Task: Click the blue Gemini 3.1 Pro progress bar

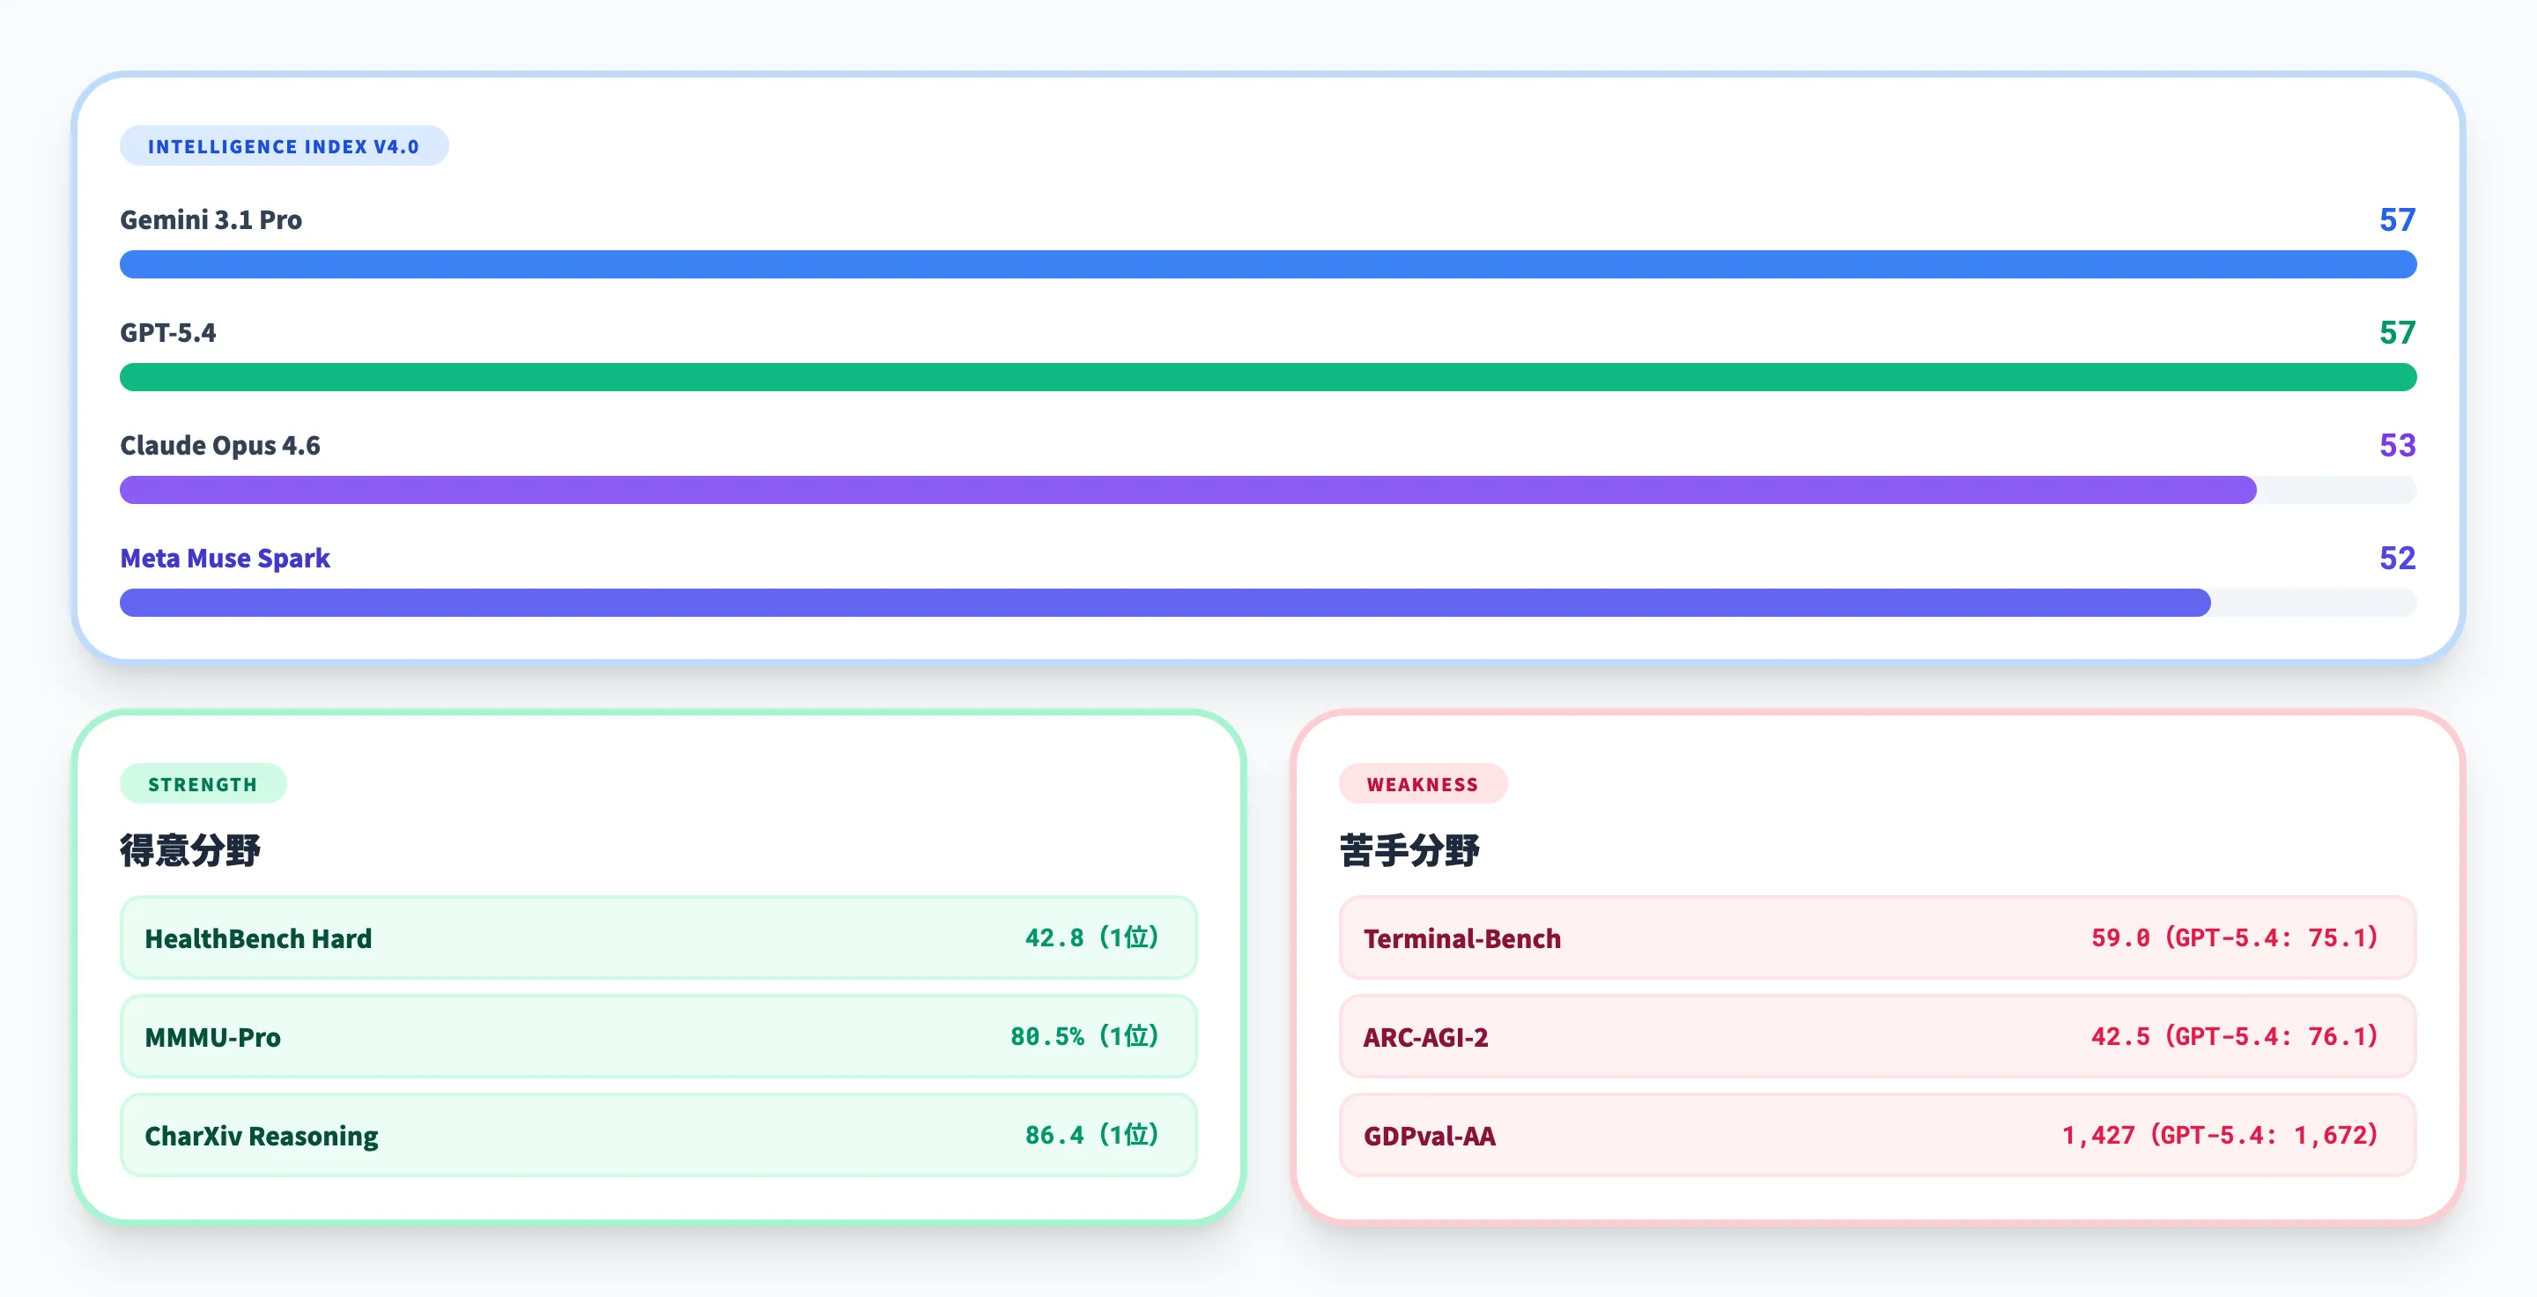Action: 1268,264
